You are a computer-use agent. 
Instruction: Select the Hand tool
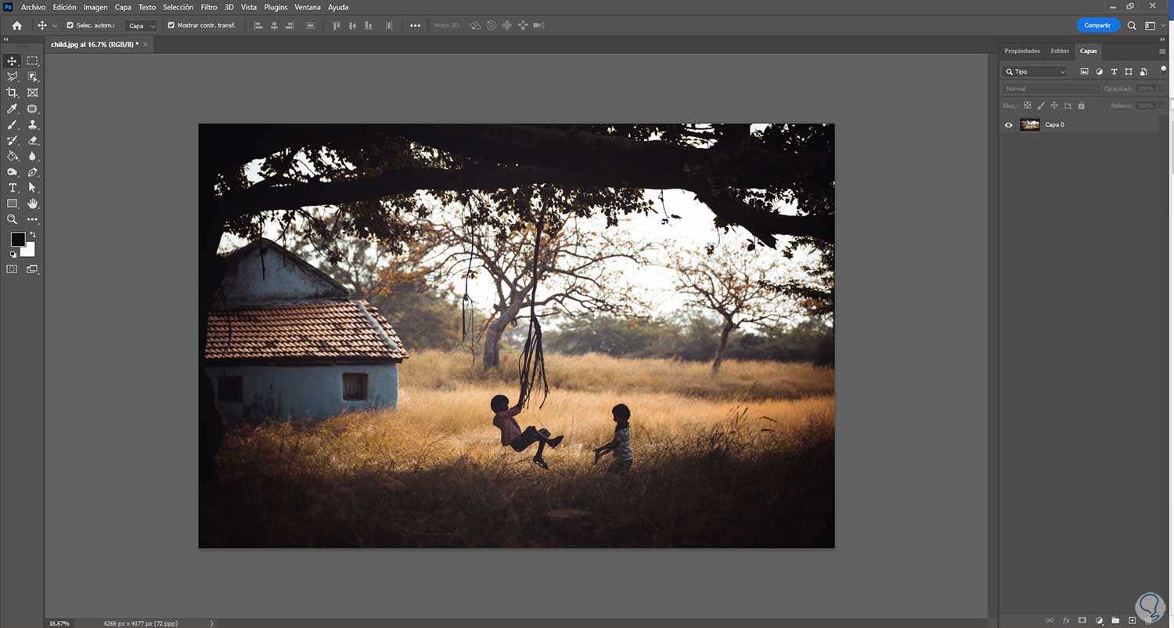tap(33, 204)
